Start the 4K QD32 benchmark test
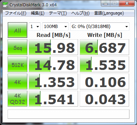 pyautogui.click(x=17, y=99)
